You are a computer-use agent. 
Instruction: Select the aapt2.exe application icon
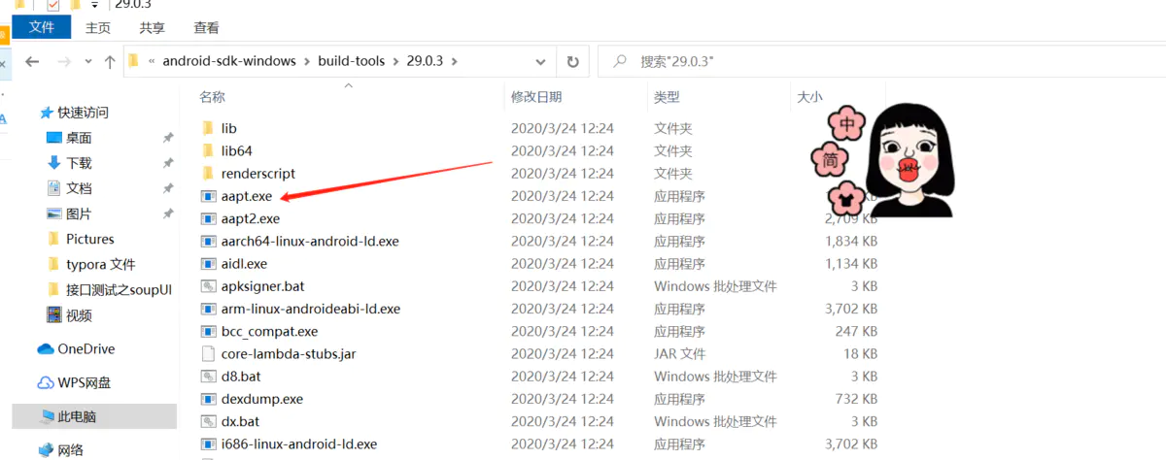[x=207, y=218]
